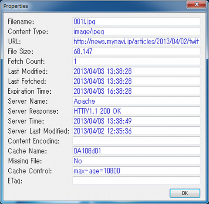This screenshot has height=204, width=209.
Task: Click the Server Last Modified field
Action: 136,131
